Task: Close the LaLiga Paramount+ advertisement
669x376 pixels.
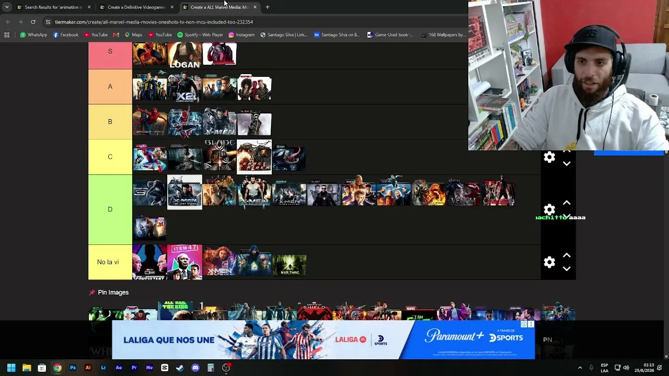Action: pos(531,324)
